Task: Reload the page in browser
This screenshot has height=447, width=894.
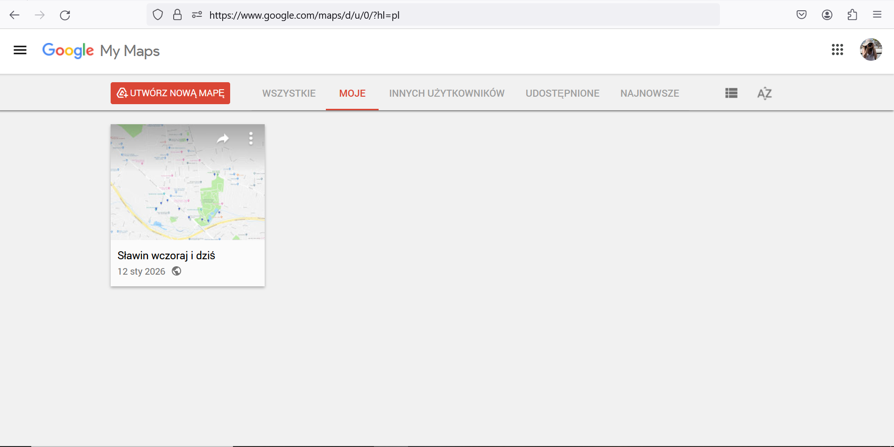Action: point(65,15)
